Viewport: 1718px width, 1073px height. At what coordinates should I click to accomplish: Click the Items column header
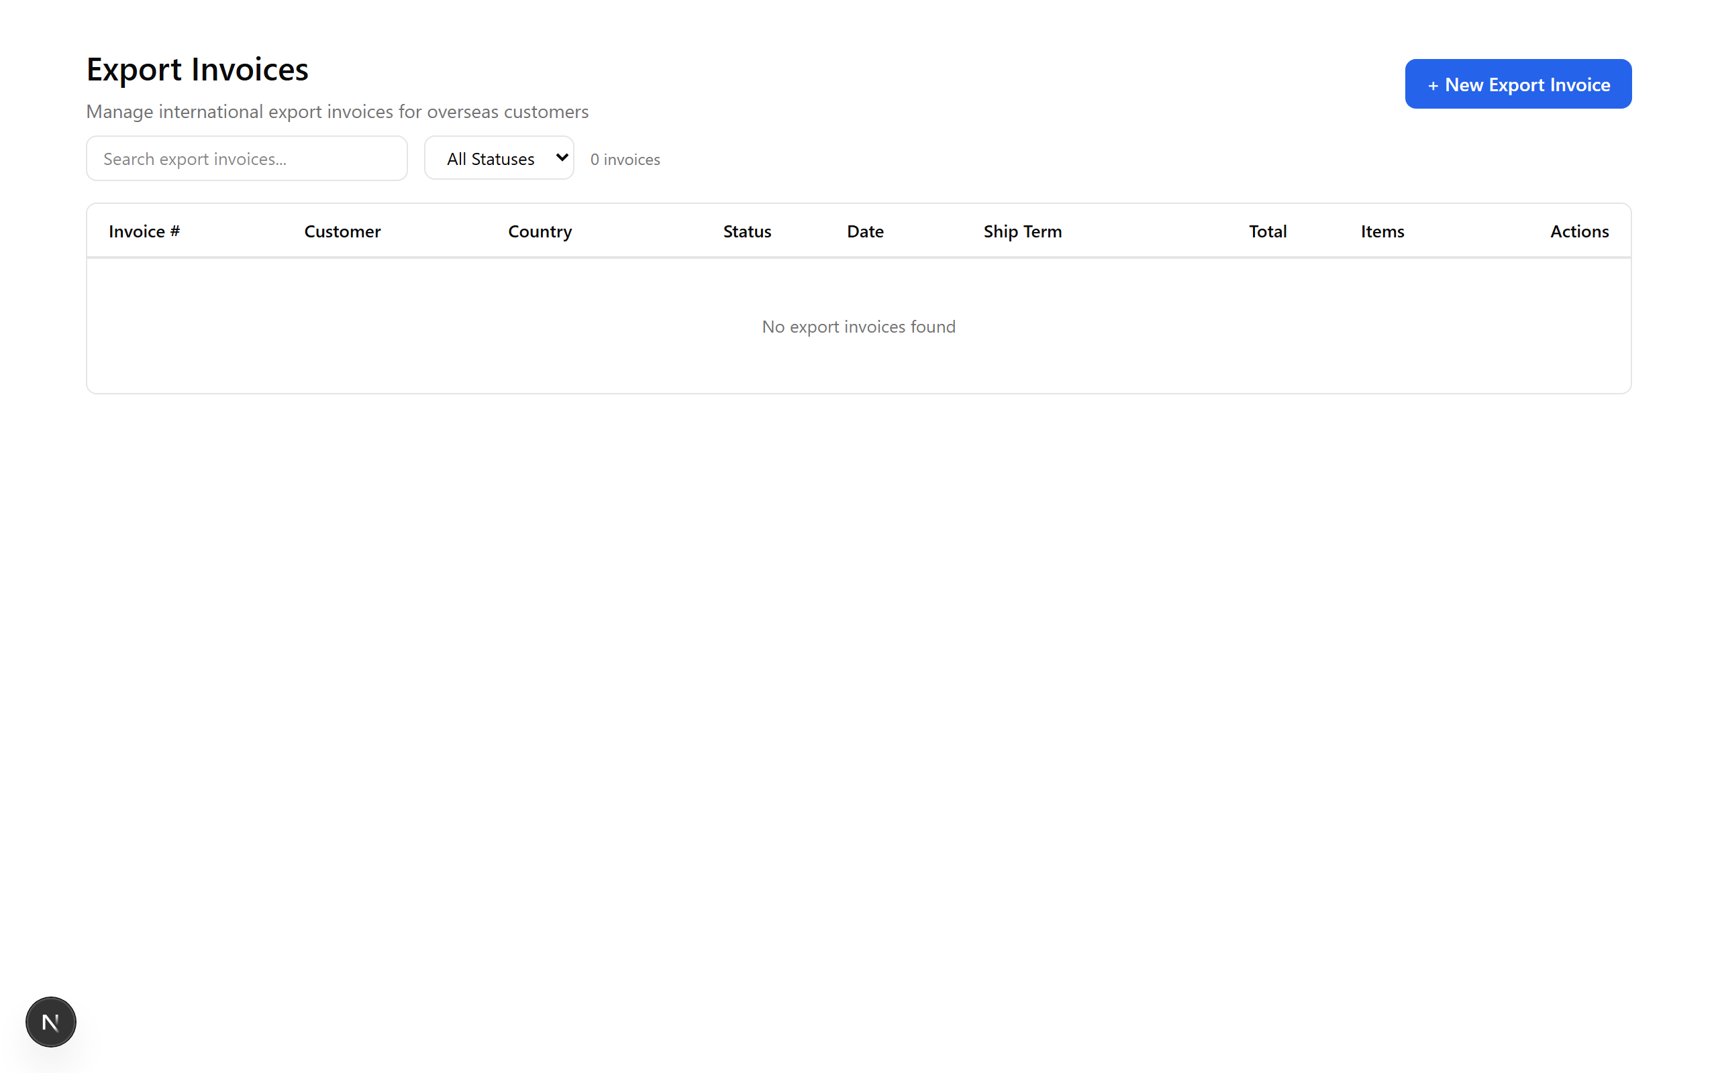[1382, 231]
